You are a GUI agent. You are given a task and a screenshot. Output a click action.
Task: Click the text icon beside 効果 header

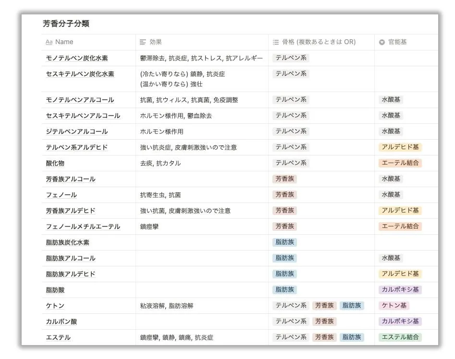coord(143,42)
